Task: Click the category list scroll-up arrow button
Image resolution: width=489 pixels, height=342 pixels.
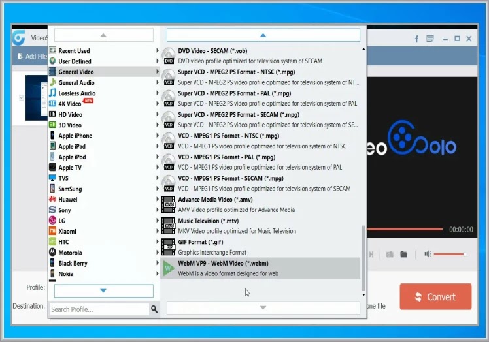Action: [104, 35]
